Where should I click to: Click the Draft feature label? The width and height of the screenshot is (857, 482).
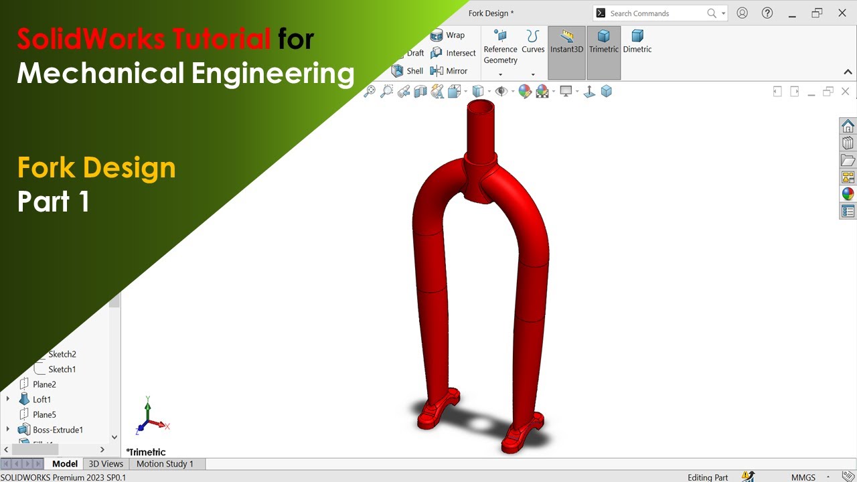pos(415,53)
